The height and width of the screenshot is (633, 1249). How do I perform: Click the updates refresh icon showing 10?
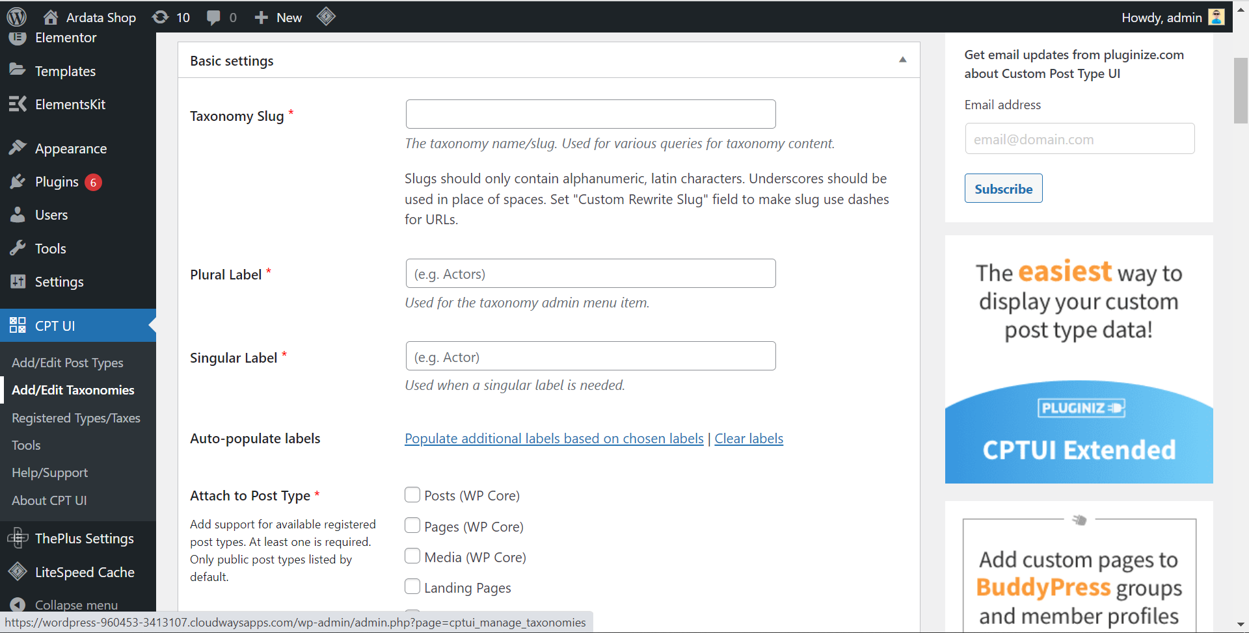click(161, 16)
